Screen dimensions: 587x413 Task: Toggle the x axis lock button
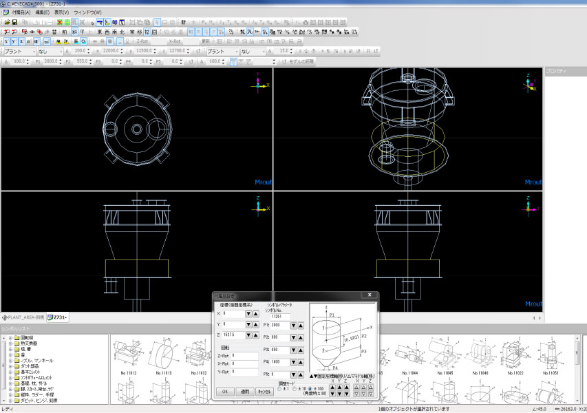6,41
